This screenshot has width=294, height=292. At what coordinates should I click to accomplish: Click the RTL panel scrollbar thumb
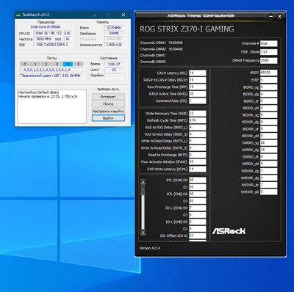pos(143,190)
